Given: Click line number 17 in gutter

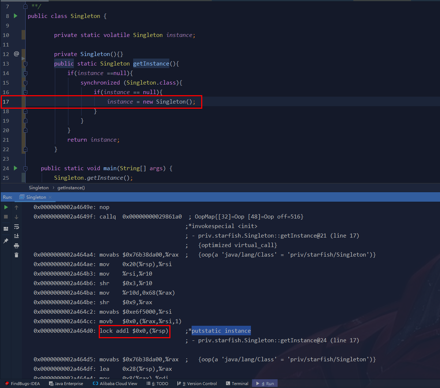Looking at the screenshot, I should tap(6, 102).
